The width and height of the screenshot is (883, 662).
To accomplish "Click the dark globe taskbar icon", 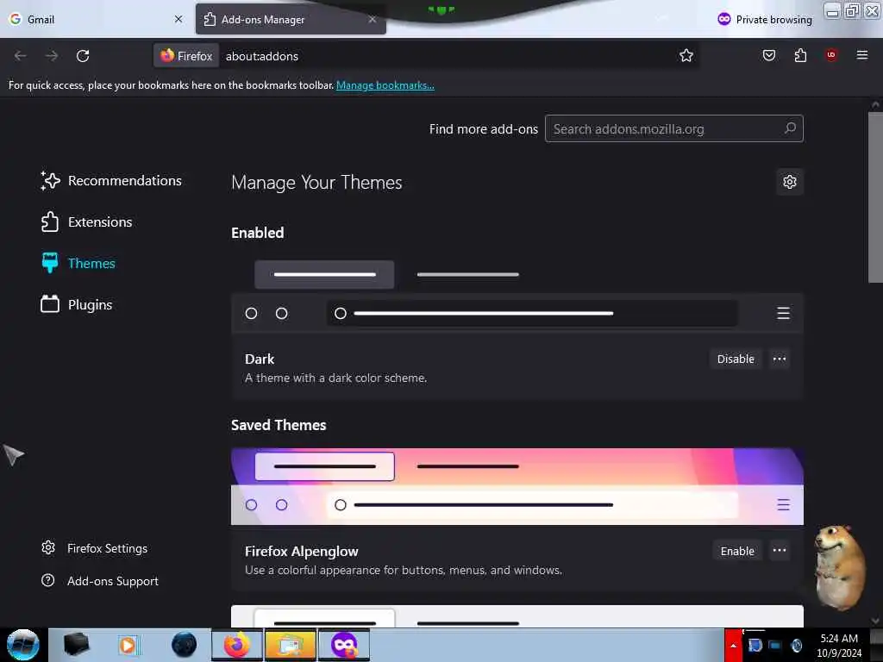I will (x=185, y=645).
